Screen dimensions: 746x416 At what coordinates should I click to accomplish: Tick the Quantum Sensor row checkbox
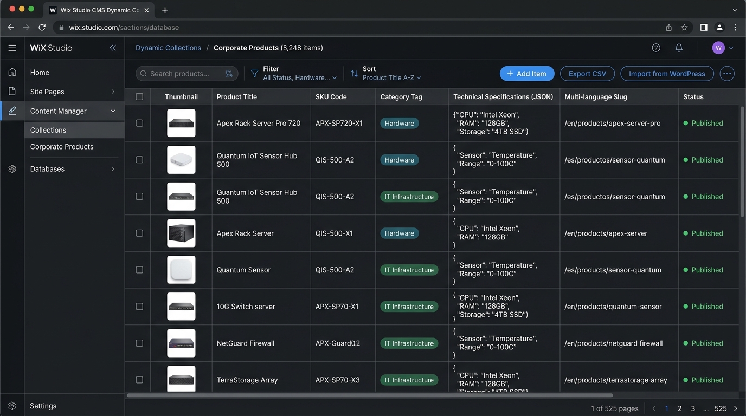tap(139, 270)
